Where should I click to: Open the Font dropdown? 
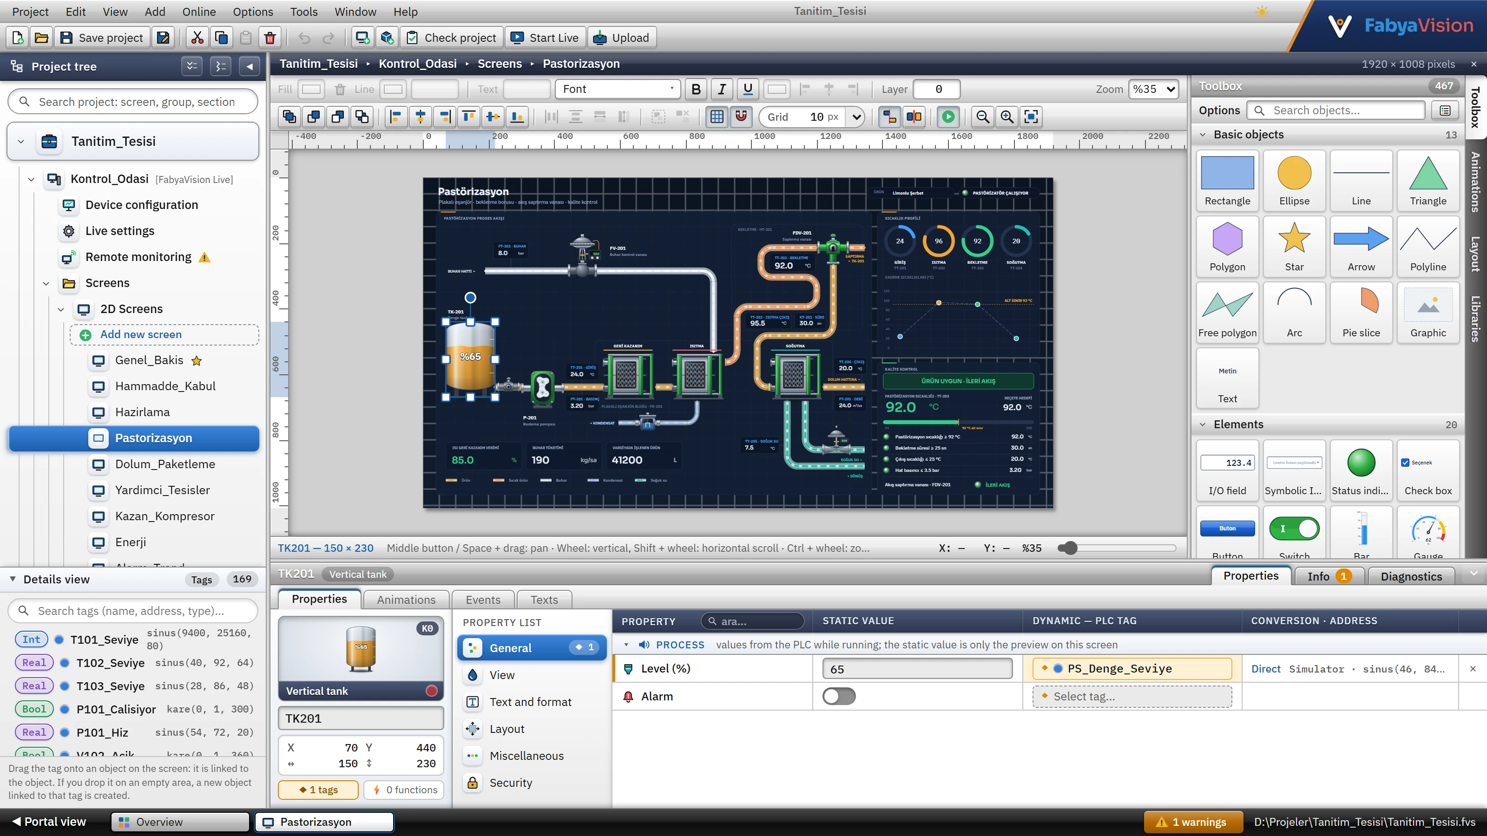[x=618, y=89]
